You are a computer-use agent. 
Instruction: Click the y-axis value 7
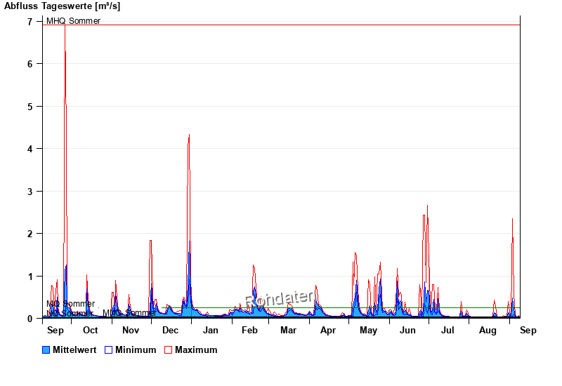30,22
